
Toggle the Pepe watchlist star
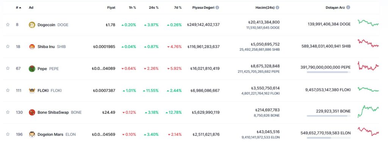point(8,68)
